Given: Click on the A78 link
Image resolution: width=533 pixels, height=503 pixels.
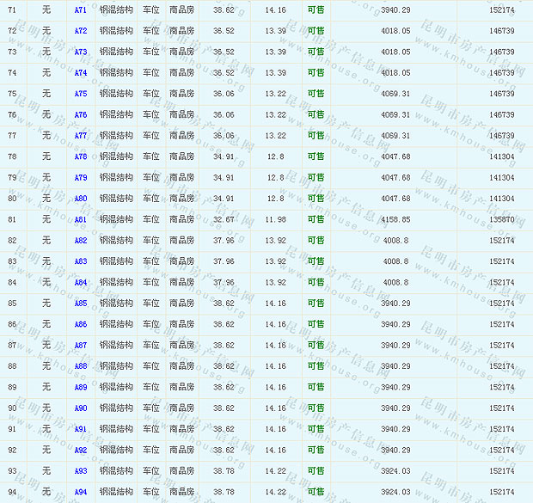Looking at the screenshot, I should click(80, 156).
